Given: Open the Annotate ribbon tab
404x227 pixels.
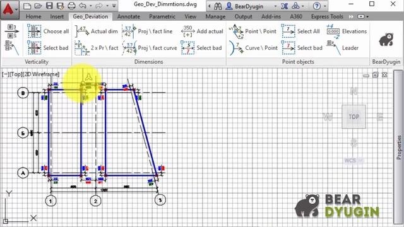Looking at the screenshot, I should click(x=129, y=16).
